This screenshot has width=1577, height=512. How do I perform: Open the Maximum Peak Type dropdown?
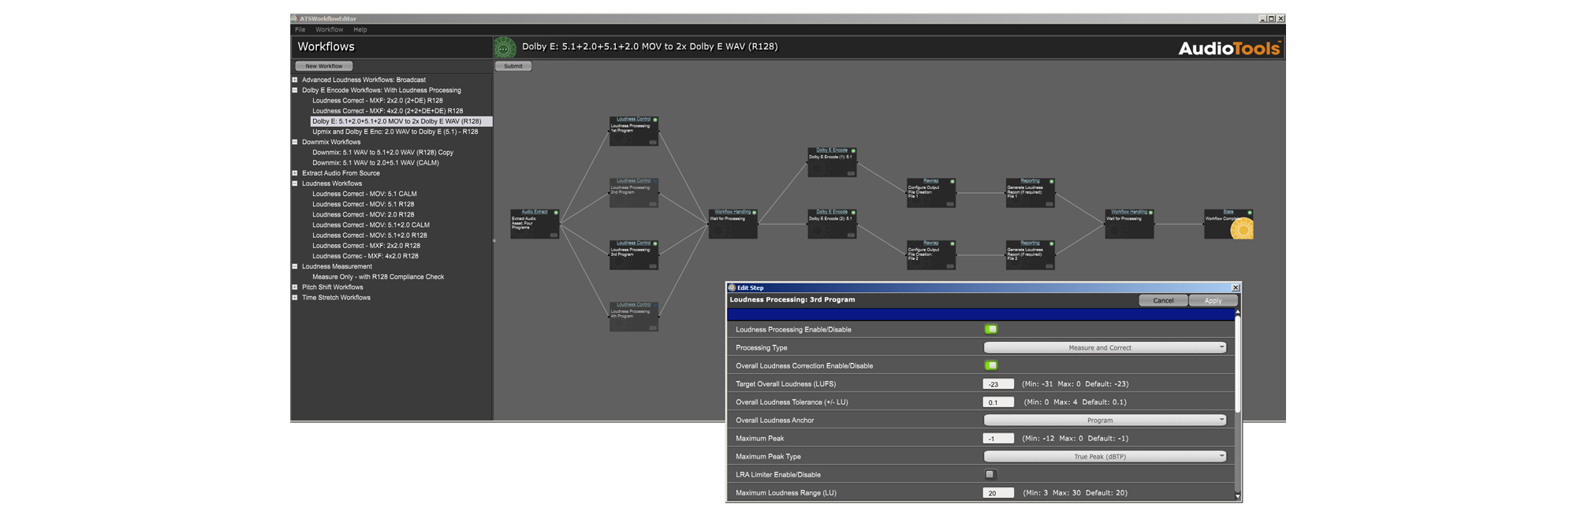click(1105, 456)
